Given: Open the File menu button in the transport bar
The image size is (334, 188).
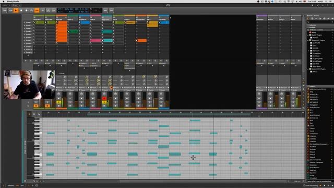Looking at the screenshot, I should [x=5, y=10].
